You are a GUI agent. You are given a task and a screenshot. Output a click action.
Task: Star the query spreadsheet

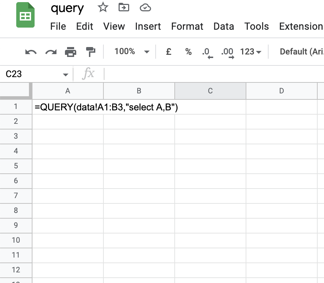point(103,7)
